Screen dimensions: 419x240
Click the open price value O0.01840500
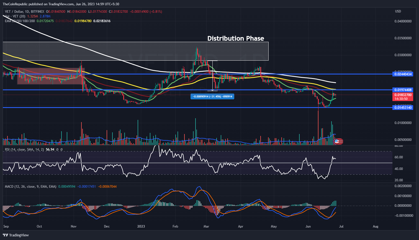coord(56,12)
